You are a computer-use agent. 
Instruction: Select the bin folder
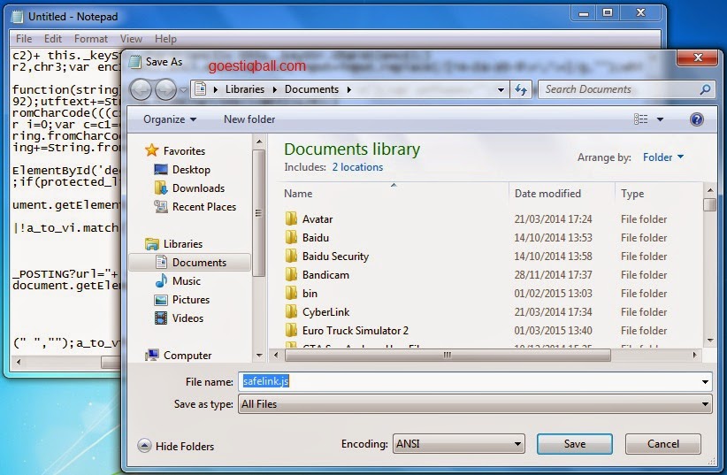click(310, 293)
